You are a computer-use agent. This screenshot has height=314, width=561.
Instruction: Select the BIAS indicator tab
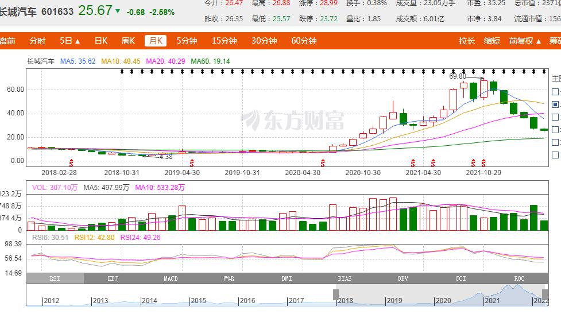(x=345, y=278)
